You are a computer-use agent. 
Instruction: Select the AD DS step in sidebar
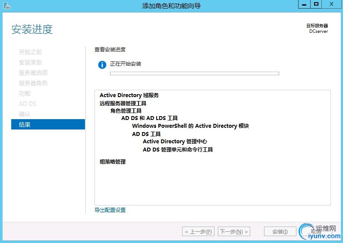pos(28,104)
